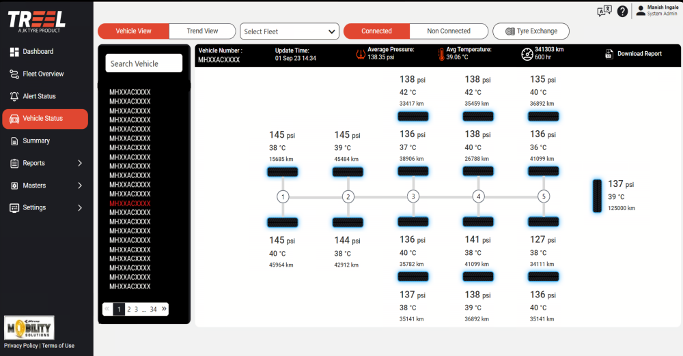The width and height of the screenshot is (683, 356).
Task: Open the Select Fleet dropdown
Action: 290,31
